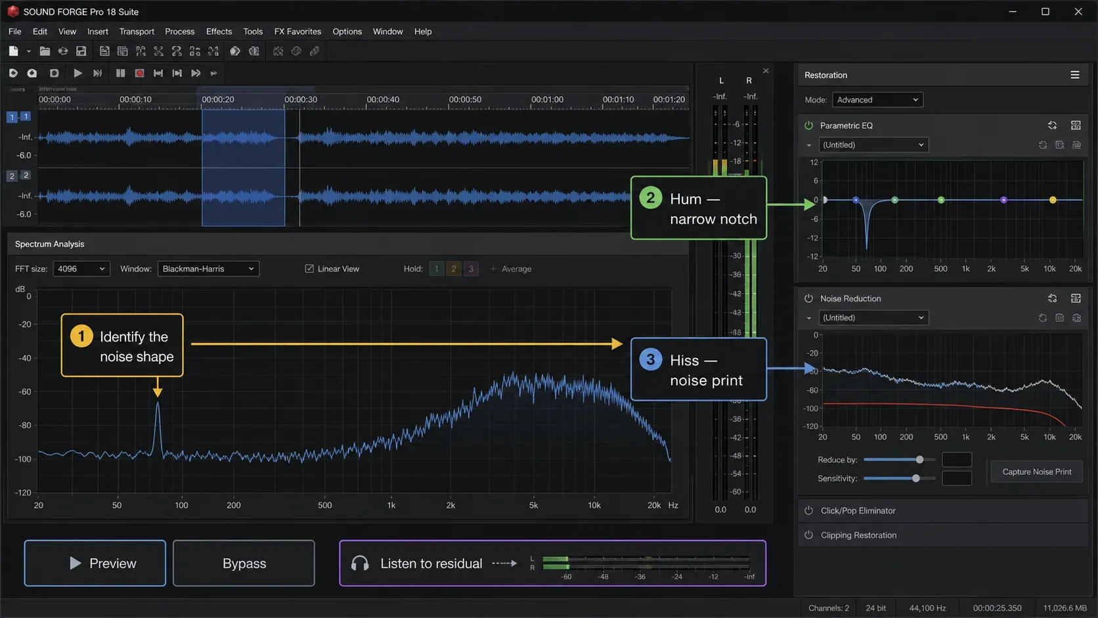
Task: Open the Window Blackman-Harris dropdown
Action: (x=208, y=269)
